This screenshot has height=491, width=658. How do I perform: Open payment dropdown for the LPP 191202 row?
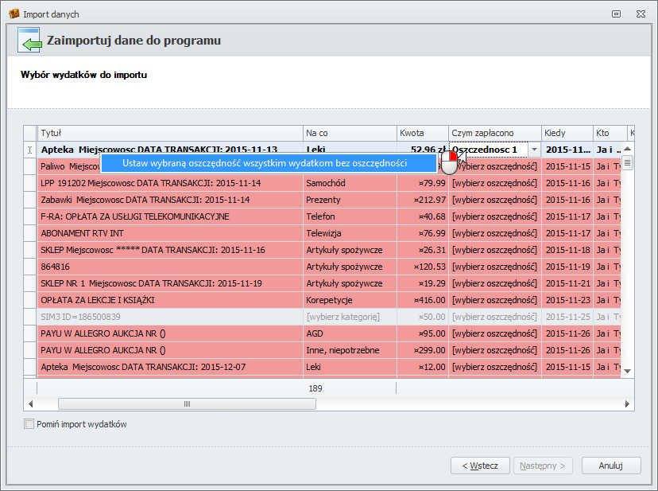(494, 183)
